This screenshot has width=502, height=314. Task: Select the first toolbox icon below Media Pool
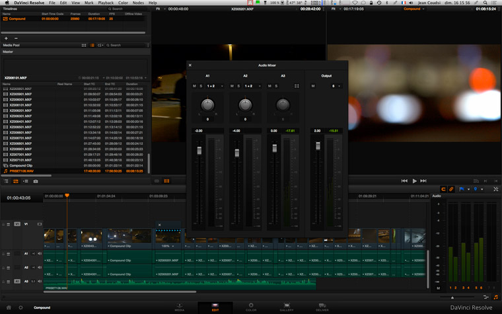[6, 181]
